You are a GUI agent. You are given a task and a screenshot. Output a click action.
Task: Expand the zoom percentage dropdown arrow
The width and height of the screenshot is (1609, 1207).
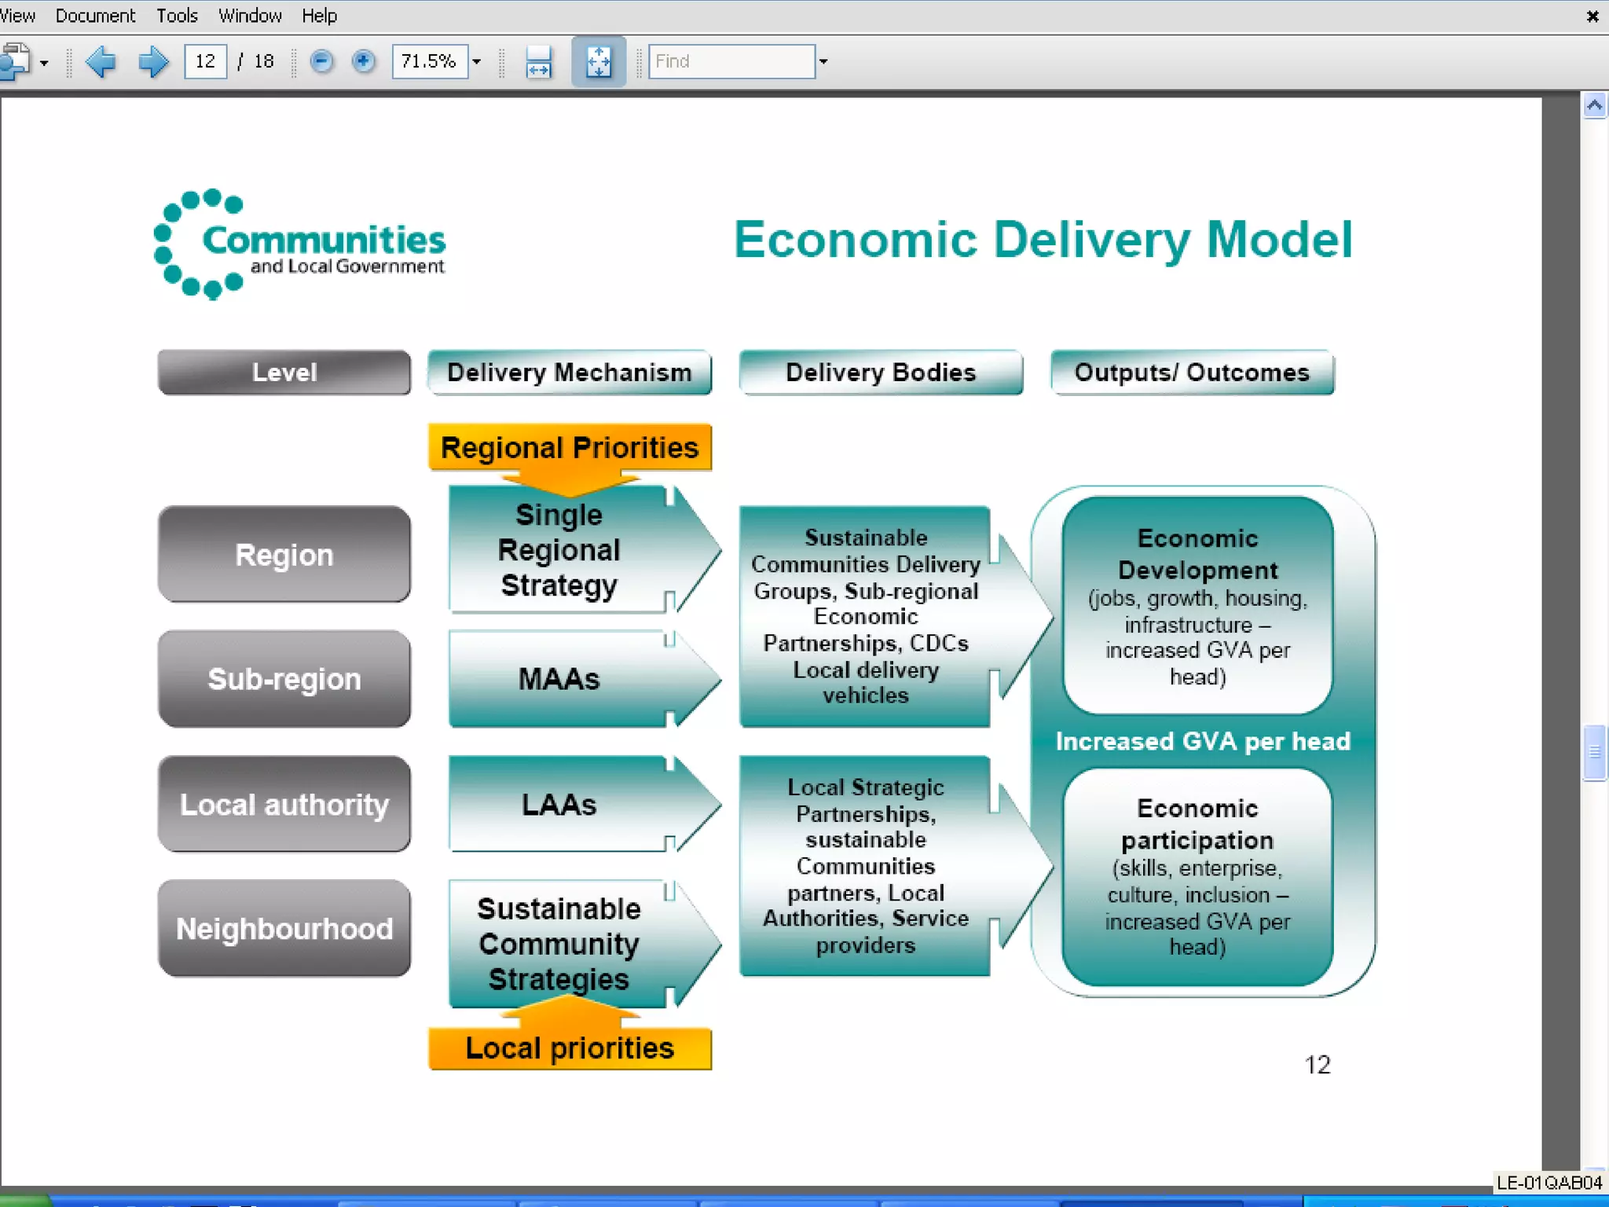(476, 61)
